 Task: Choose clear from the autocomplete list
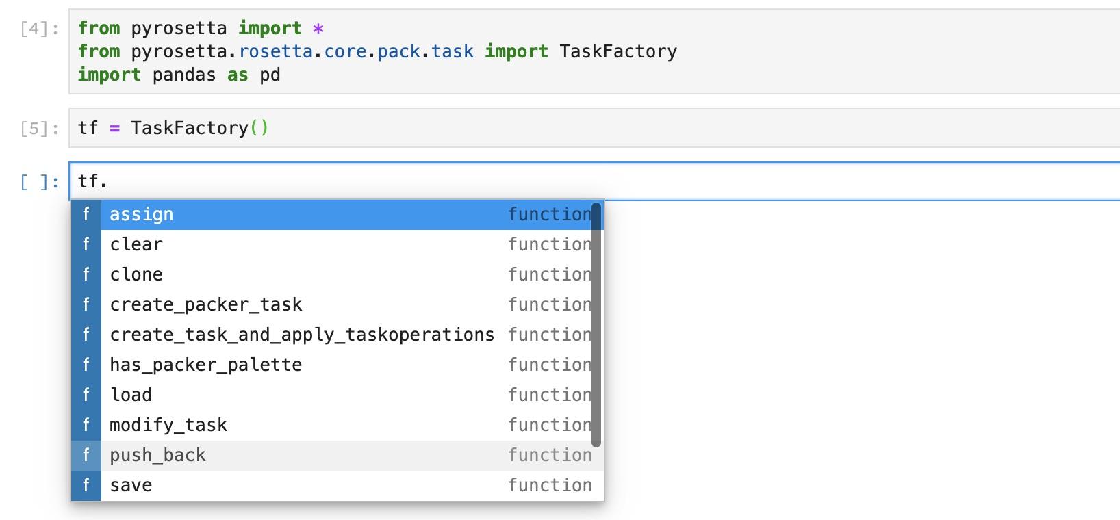point(136,245)
